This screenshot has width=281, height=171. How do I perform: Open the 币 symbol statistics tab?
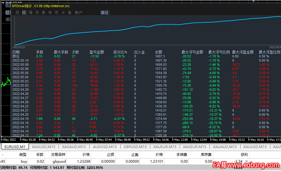pyautogui.click(x=56, y=12)
